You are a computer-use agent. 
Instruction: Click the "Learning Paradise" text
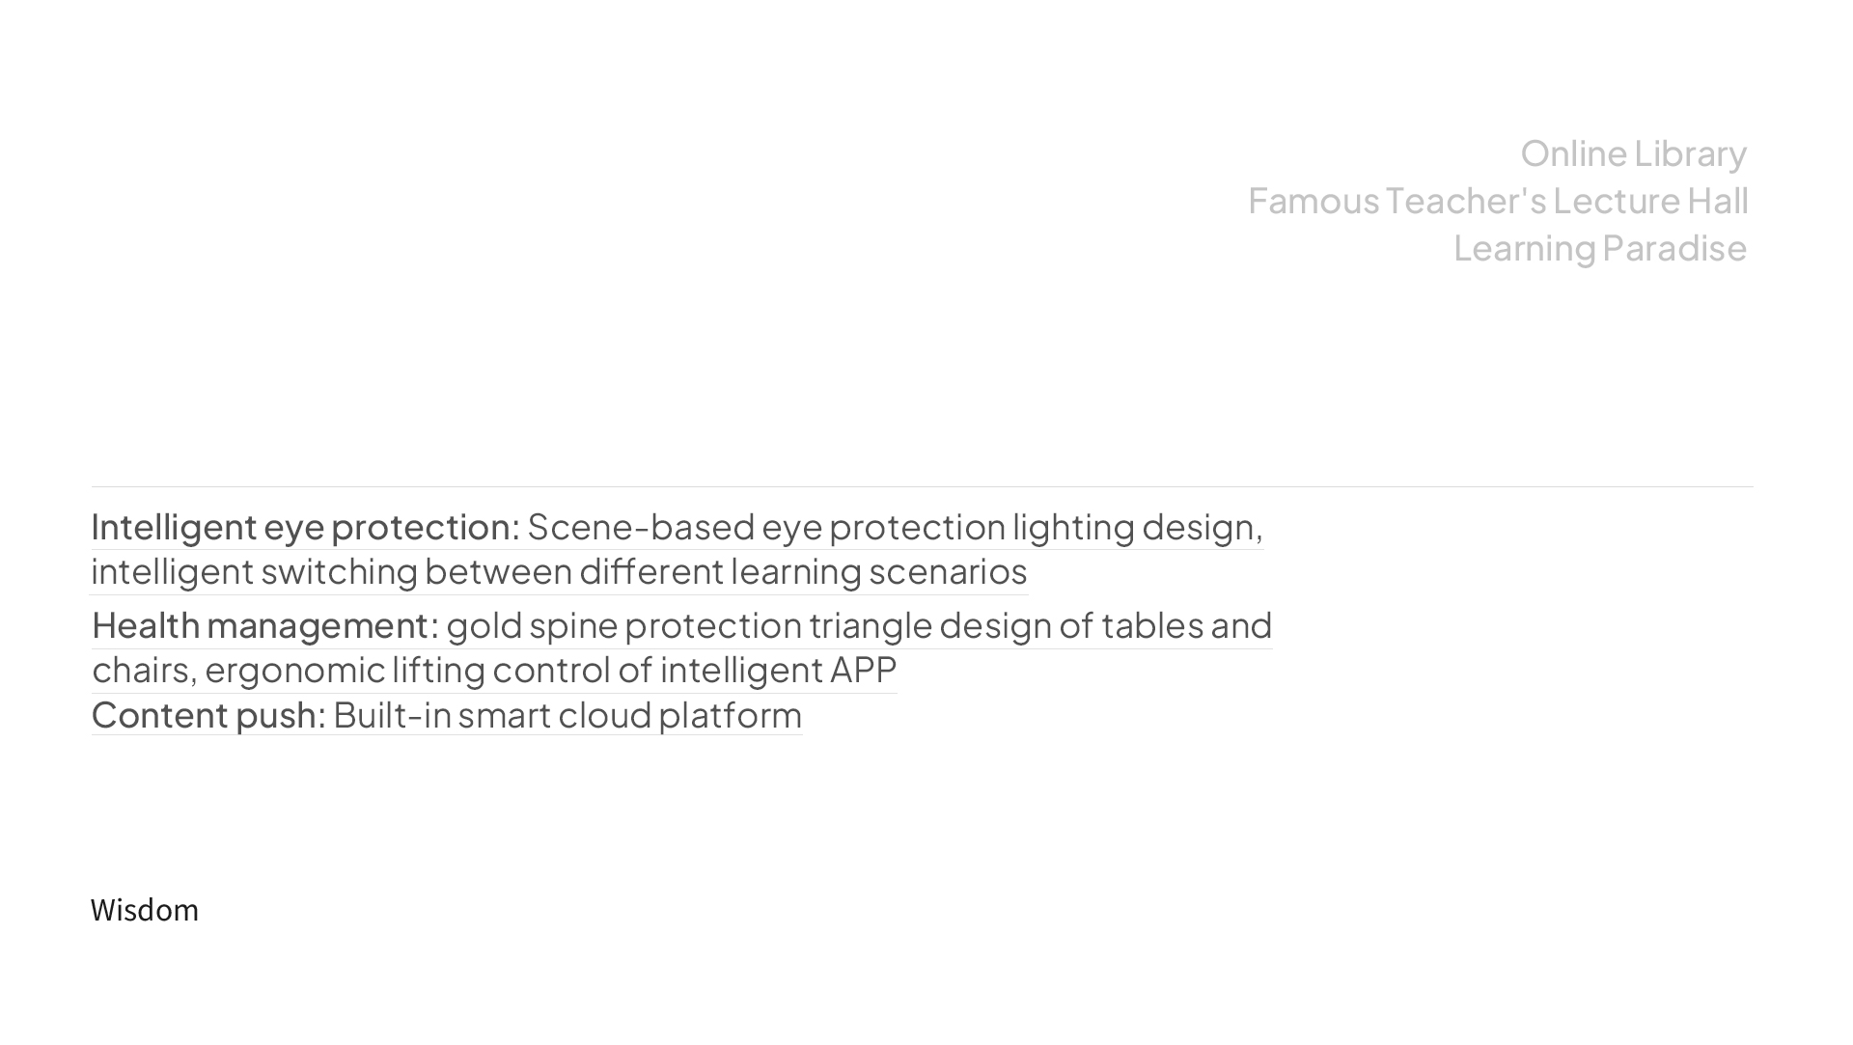coord(1600,248)
